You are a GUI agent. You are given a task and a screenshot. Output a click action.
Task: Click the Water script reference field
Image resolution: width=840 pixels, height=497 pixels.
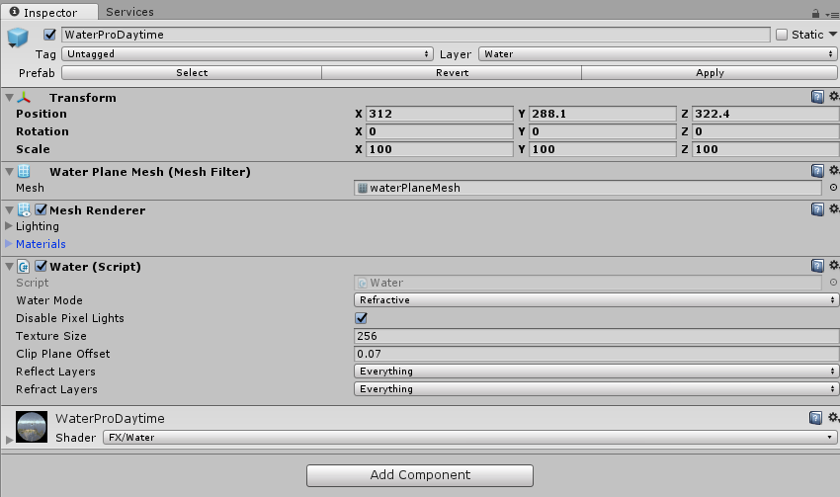[588, 283]
